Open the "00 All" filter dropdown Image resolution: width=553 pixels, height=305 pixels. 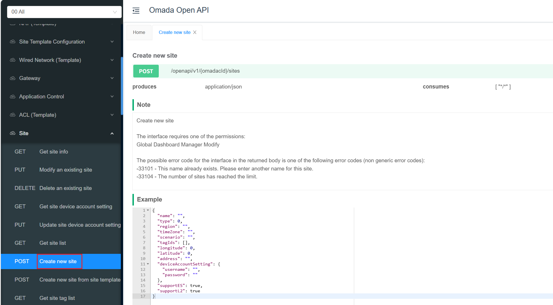tap(64, 12)
